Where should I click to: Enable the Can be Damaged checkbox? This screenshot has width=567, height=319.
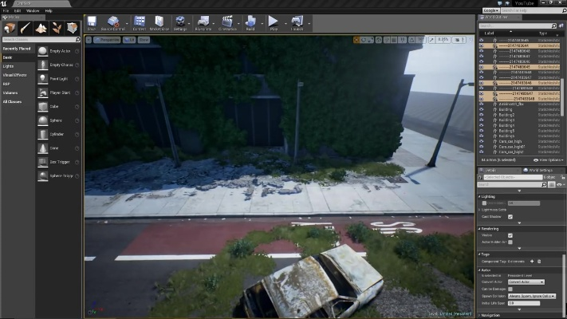click(510, 289)
